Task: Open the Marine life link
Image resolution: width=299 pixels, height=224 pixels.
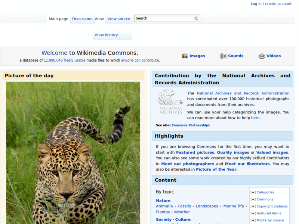Action: pyautogui.click(x=234, y=206)
